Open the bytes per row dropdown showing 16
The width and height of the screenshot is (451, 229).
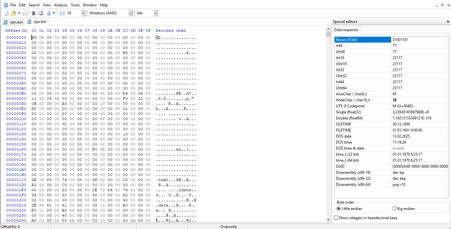click(83, 13)
